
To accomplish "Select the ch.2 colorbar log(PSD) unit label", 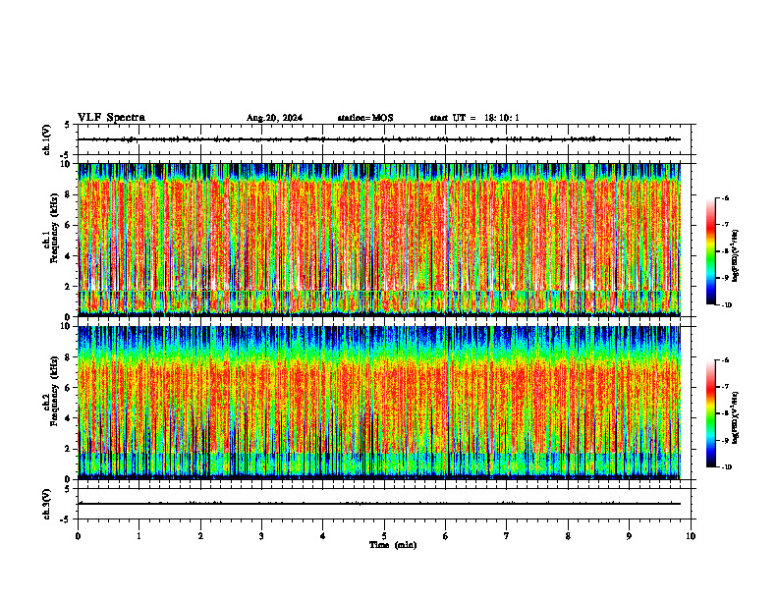I will tap(736, 417).
